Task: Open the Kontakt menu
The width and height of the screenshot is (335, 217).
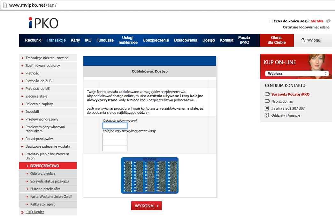Action: [x=226, y=40]
